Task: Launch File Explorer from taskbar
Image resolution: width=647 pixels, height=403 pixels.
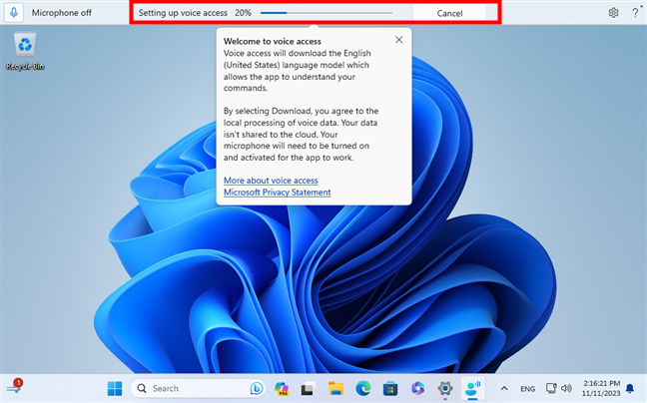Action: point(335,388)
